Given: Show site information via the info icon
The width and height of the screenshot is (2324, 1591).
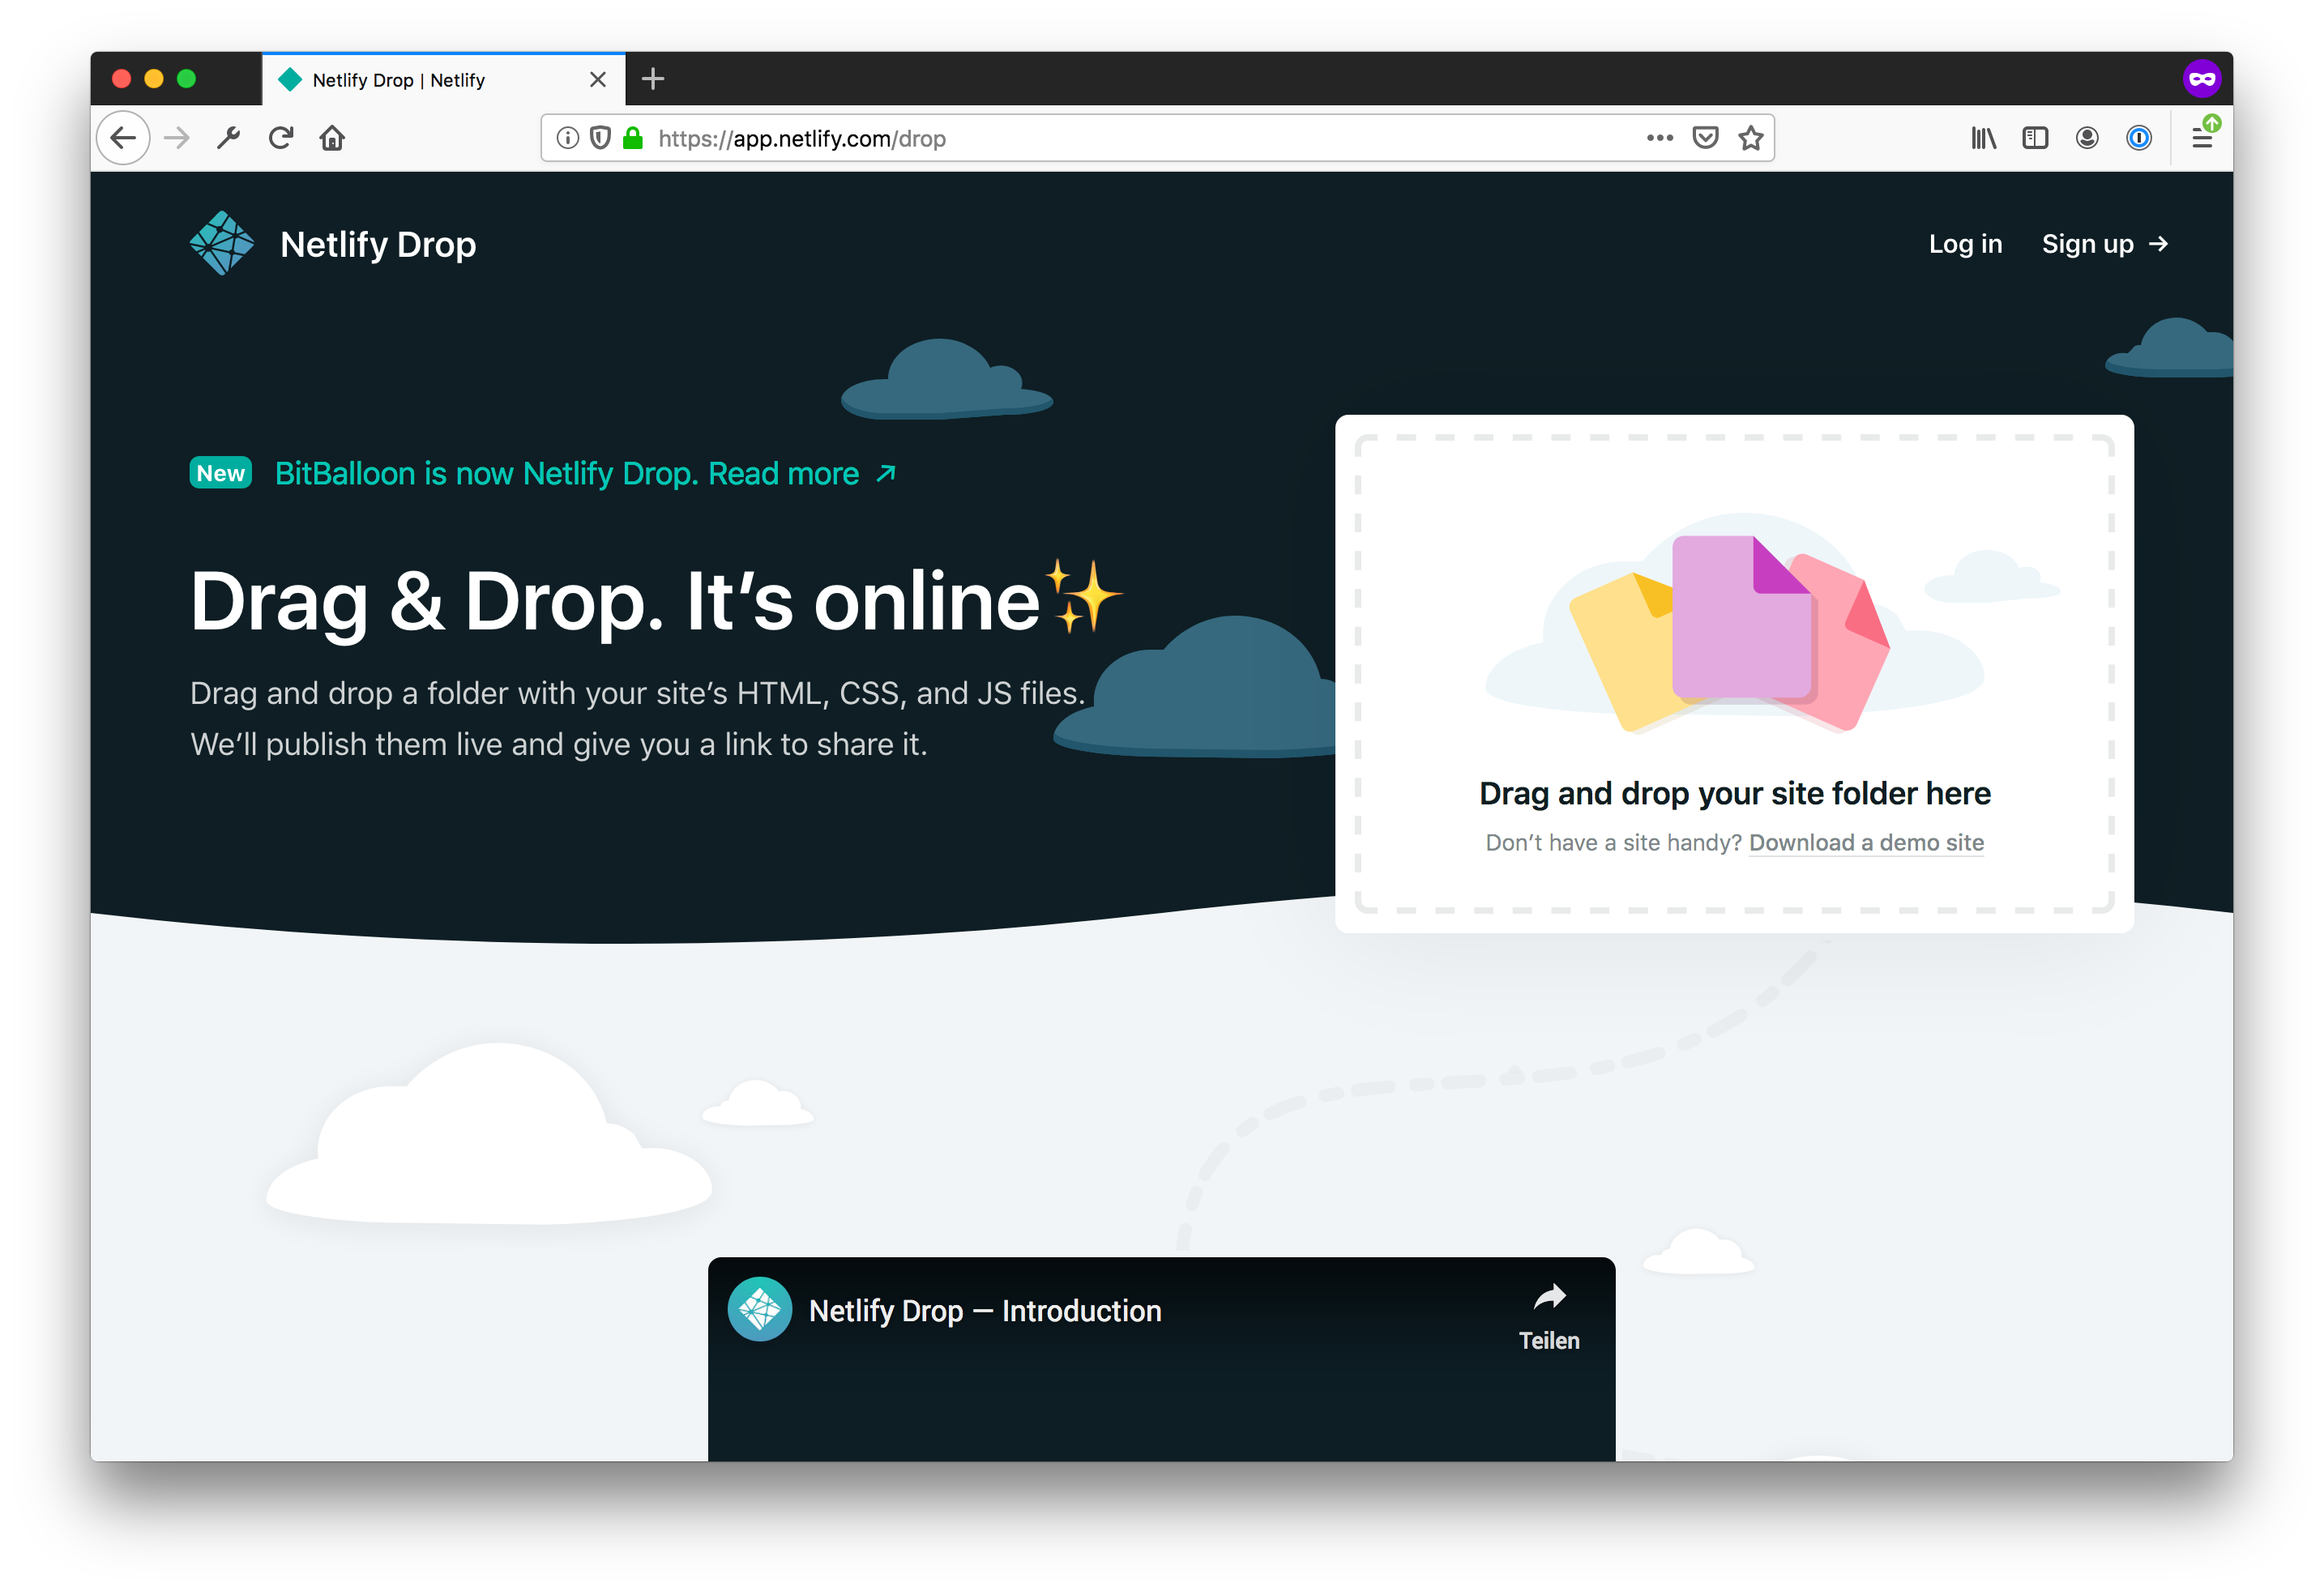Looking at the screenshot, I should coord(567,138).
